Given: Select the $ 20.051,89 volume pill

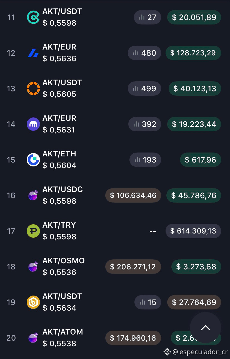Looking at the screenshot, I should point(194,17).
